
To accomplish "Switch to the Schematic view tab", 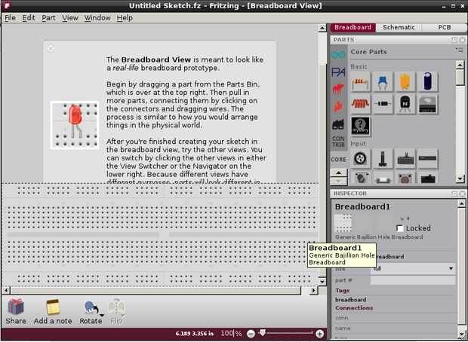I will [399, 27].
